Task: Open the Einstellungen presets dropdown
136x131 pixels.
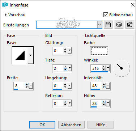Action: (x=100, y=25)
